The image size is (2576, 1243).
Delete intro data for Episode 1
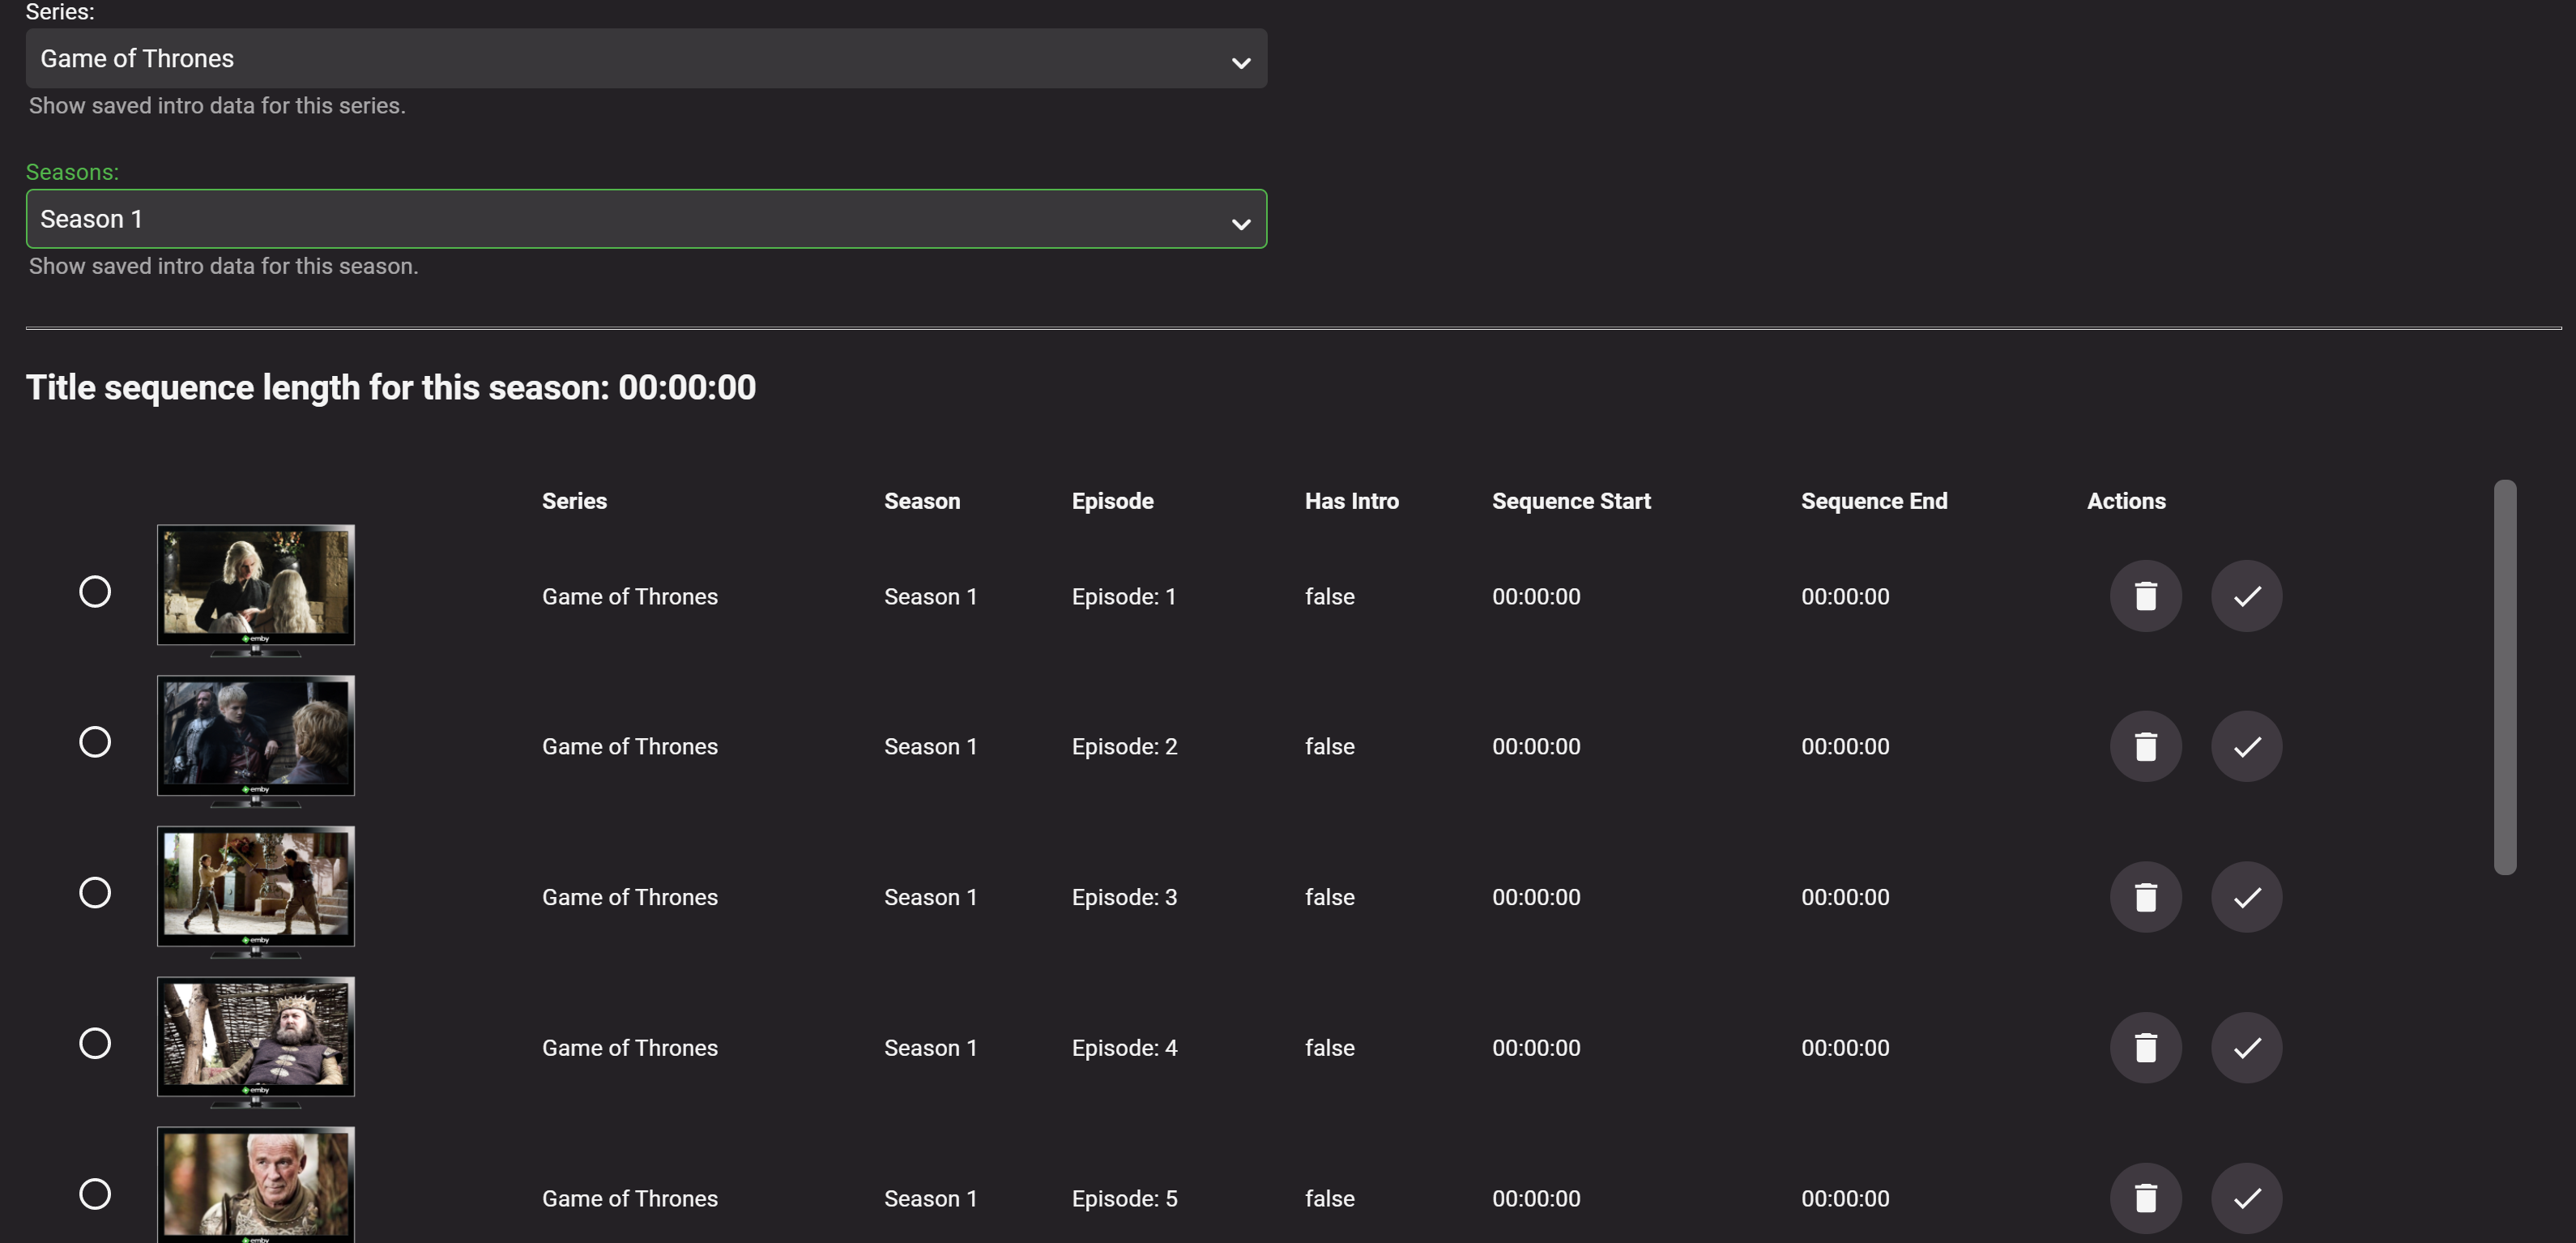coord(2145,596)
